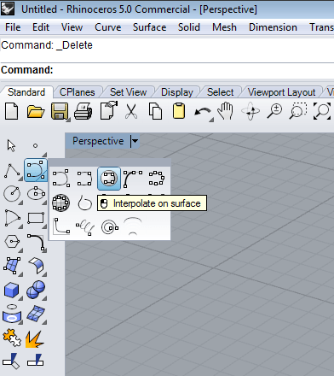Viewport: 334px width, 376px height.
Task: Click the Explode icon
Action: (35, 339)
